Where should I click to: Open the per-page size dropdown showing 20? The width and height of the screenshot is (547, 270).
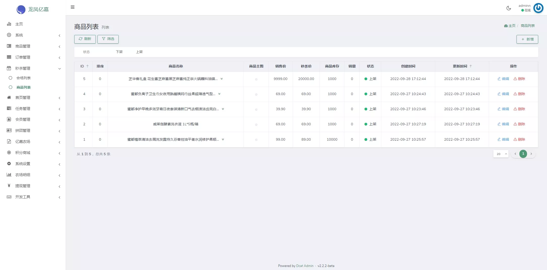pyautogui.click(x=501, y=154)
